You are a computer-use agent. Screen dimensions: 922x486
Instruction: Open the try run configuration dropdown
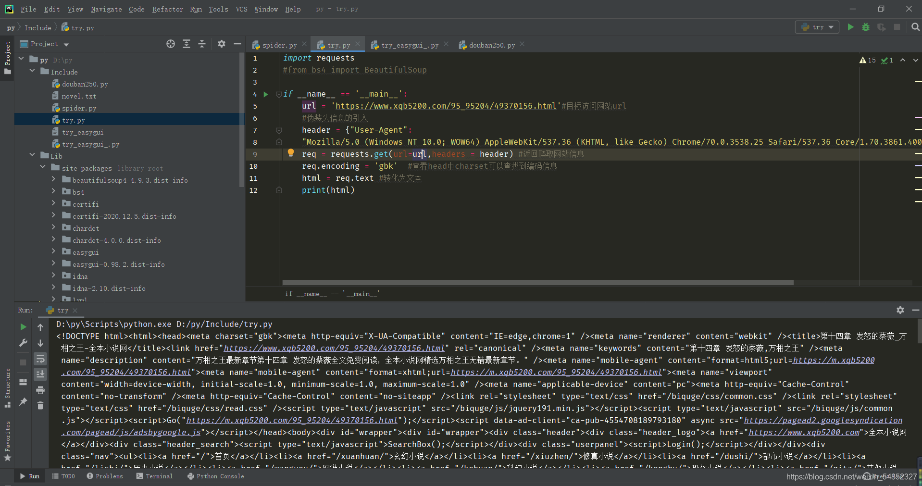[x=817, y=27]
